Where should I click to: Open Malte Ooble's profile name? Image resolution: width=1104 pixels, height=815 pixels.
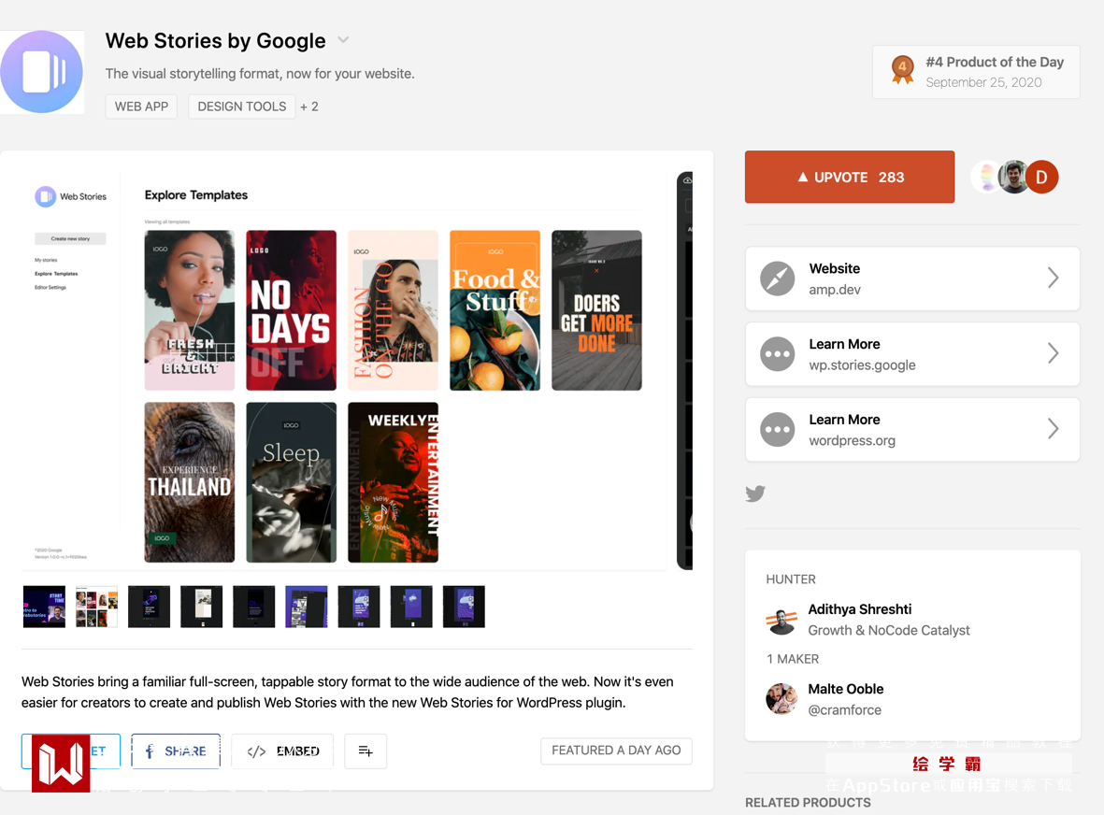(846, 689)
